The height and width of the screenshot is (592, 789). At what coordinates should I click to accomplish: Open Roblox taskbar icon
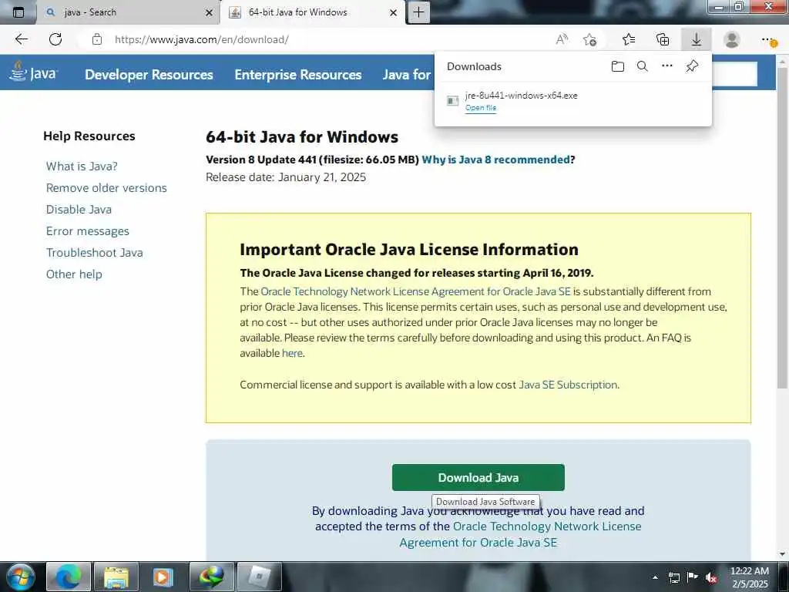pyautogui.click(x=259, y=577)
